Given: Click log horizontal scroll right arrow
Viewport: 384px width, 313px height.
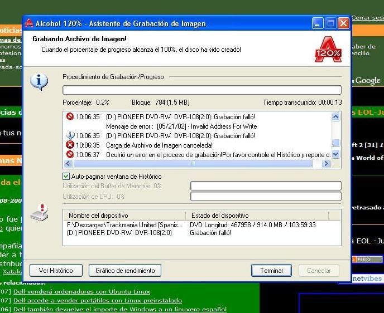Looking at the screenshot, I should click(x=326, y=164).
